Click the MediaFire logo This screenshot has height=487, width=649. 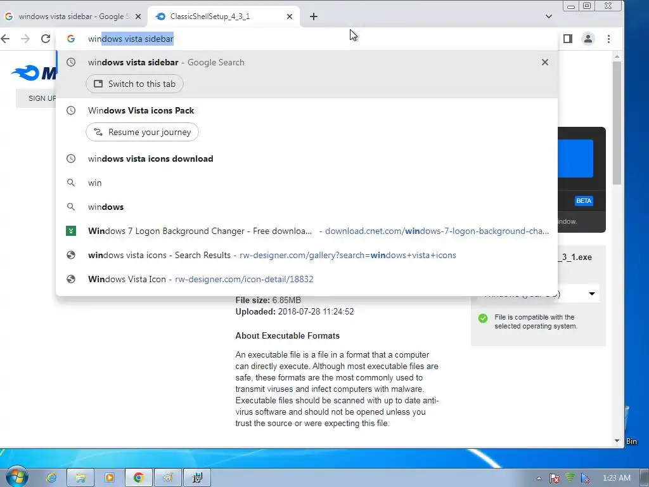click(x=34, y=74)
